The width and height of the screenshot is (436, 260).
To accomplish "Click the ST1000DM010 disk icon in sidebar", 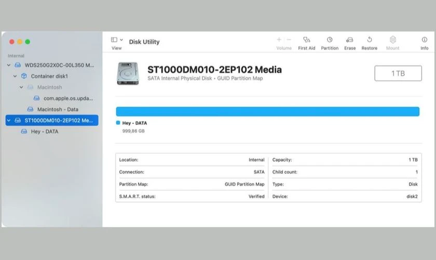I will [x=18, y=121].
